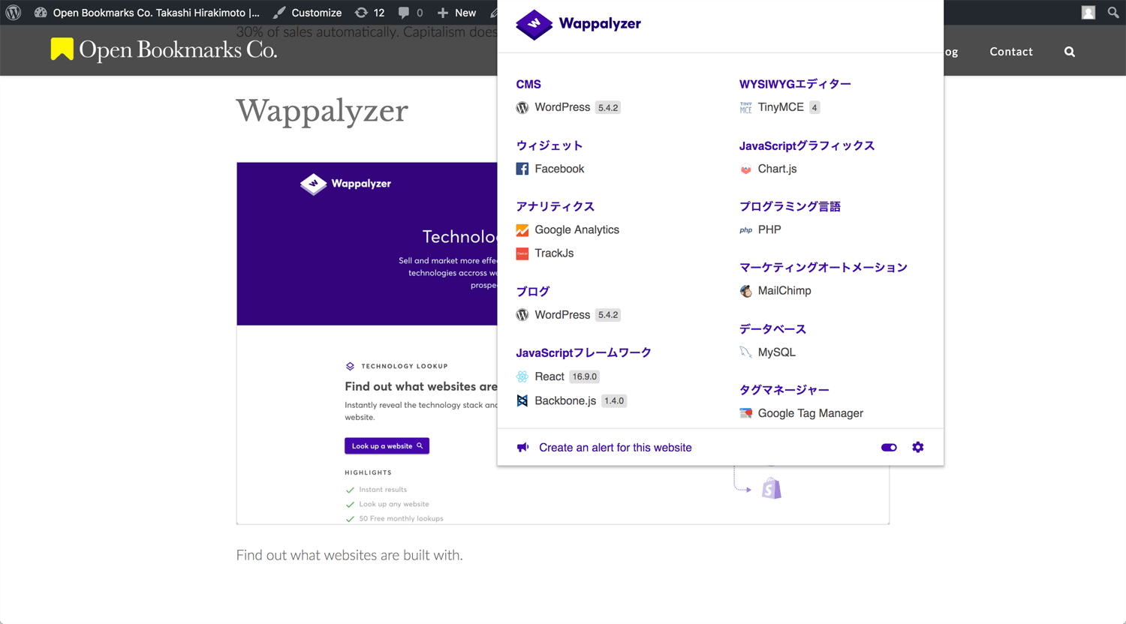The width and height of the screenshot is (1126, 624).
Task: Select the CMS category heading
Action: (x=528, y=84)
